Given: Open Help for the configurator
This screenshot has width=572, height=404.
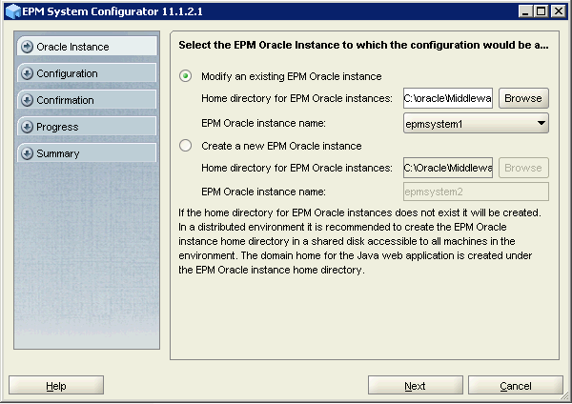Looking at the screenshot, I should [x=55, y=386].
